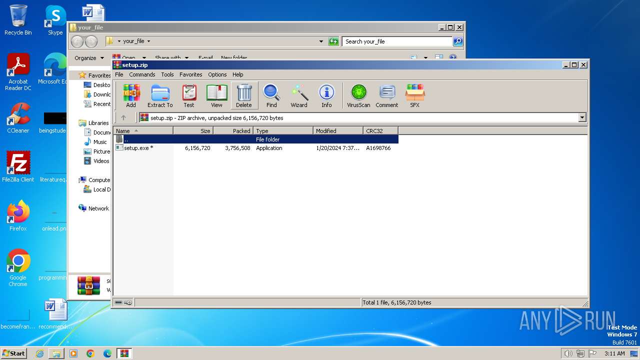Open Chrome from the taskbar
Image resolution: width=640 pixels, height=360 pixels.
(x=90, y=353)
